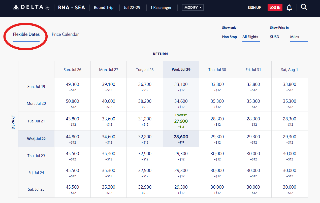Show only Non Stop flights
This screenshot has width=320, height=203.
coord(229,37)
